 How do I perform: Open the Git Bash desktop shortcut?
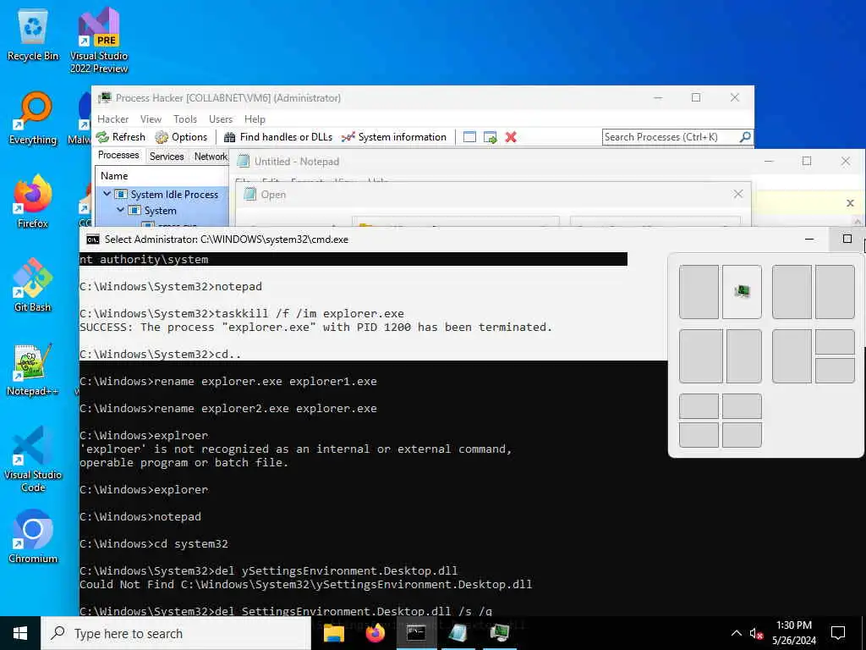coord(33,285)
